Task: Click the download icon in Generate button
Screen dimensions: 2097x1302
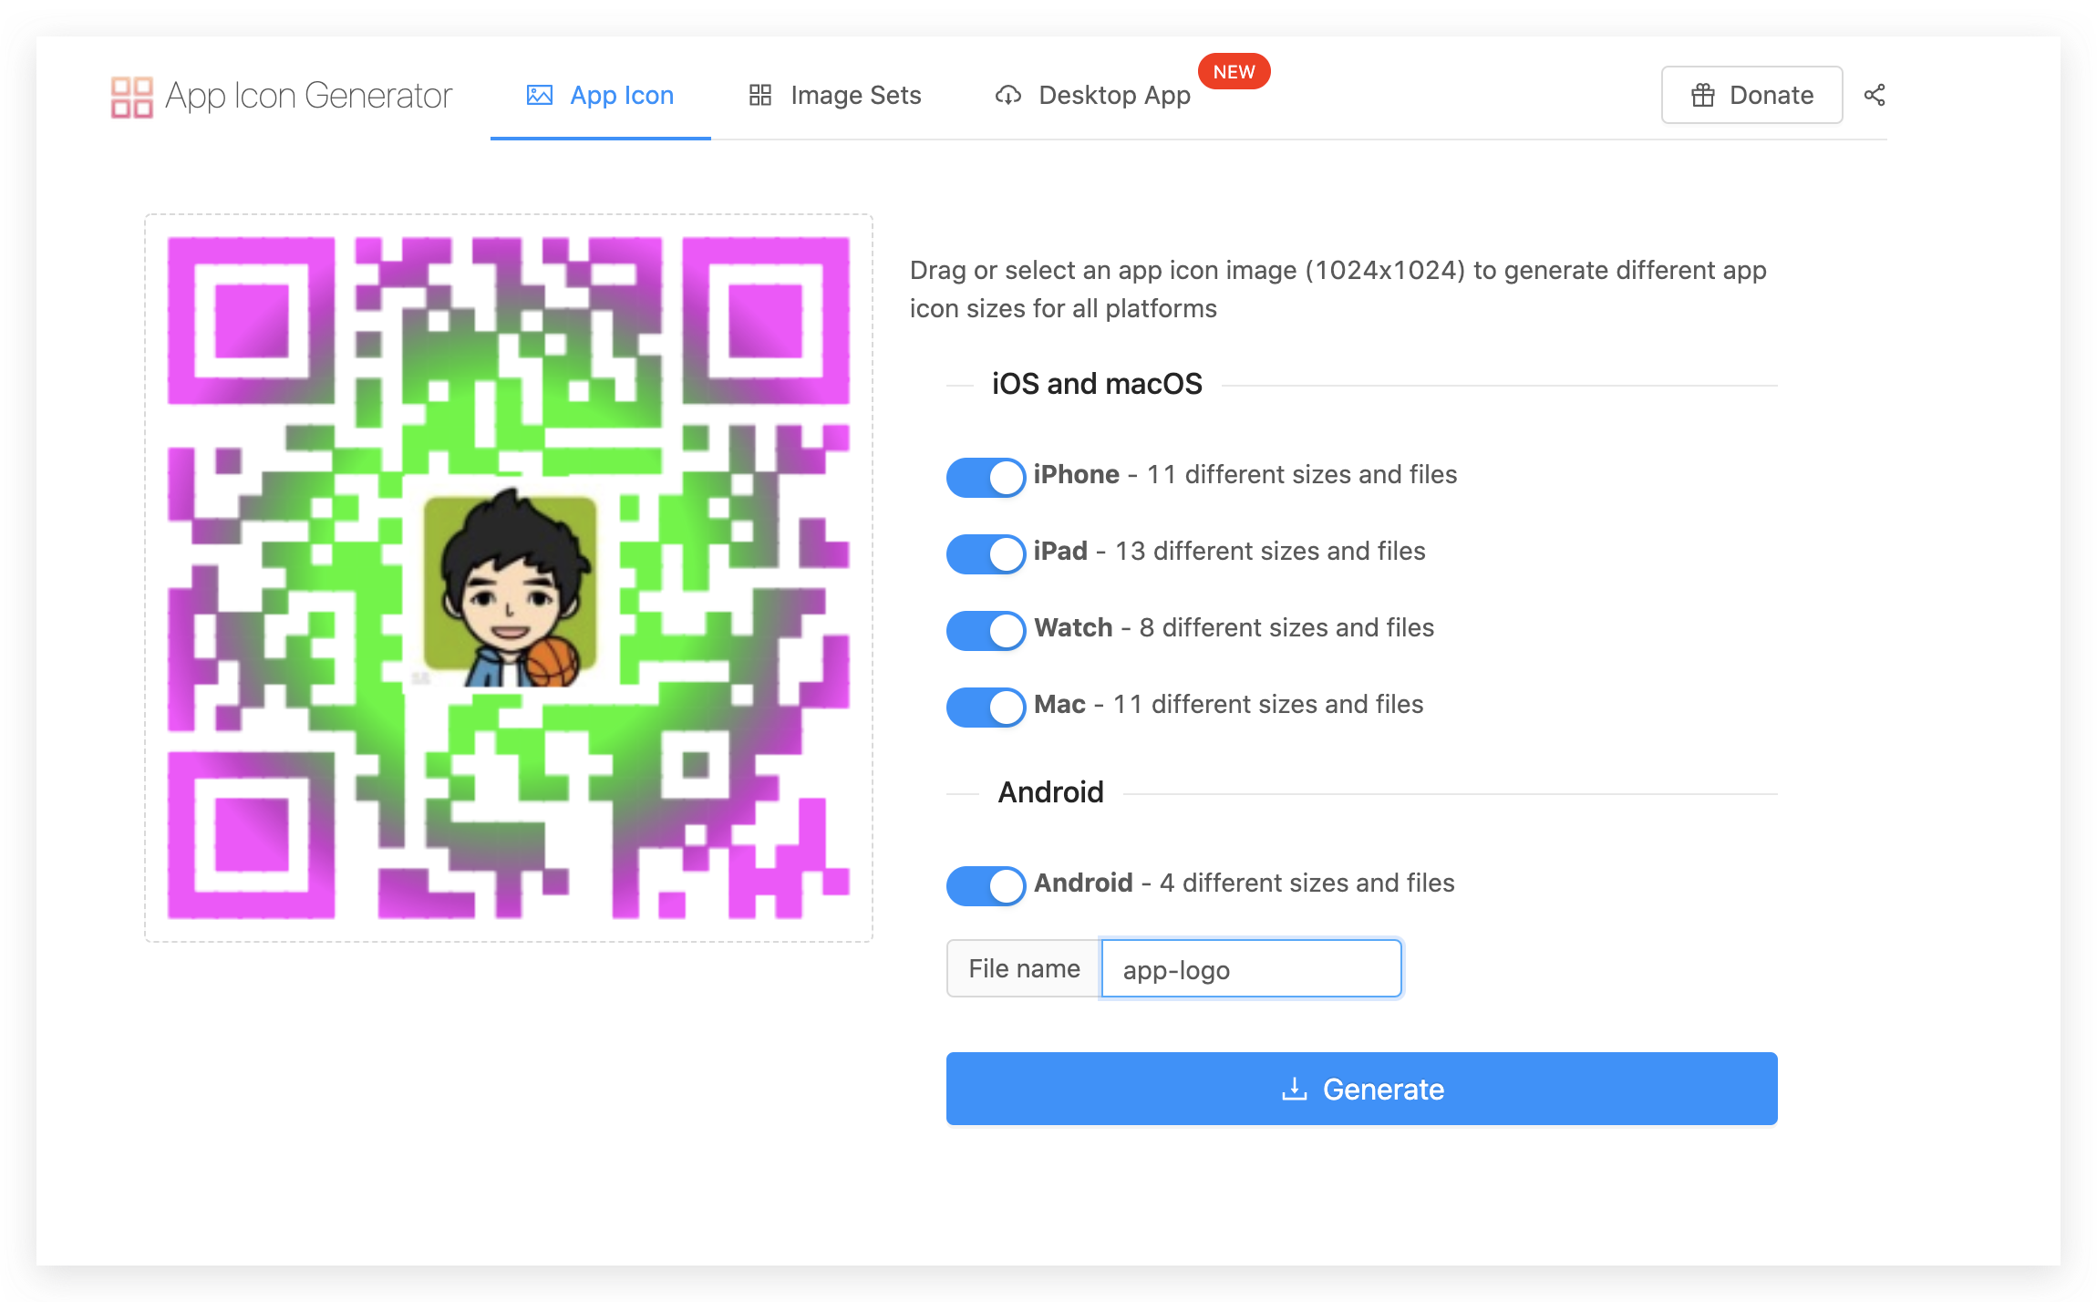Action: (1294, 1089)
